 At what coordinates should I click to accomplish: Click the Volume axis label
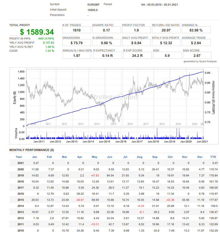pos(16,133)
